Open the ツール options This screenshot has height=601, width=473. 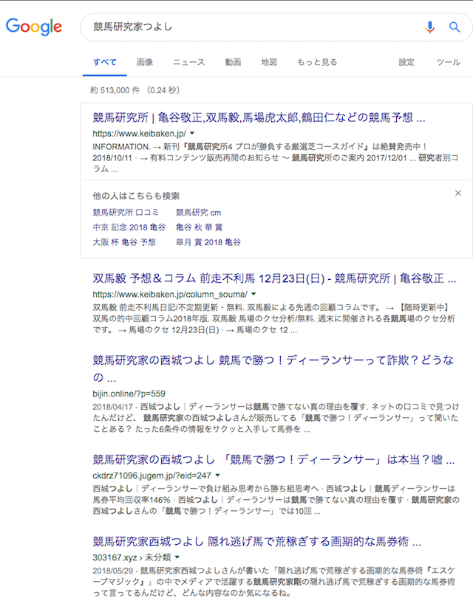click(448, 62)
